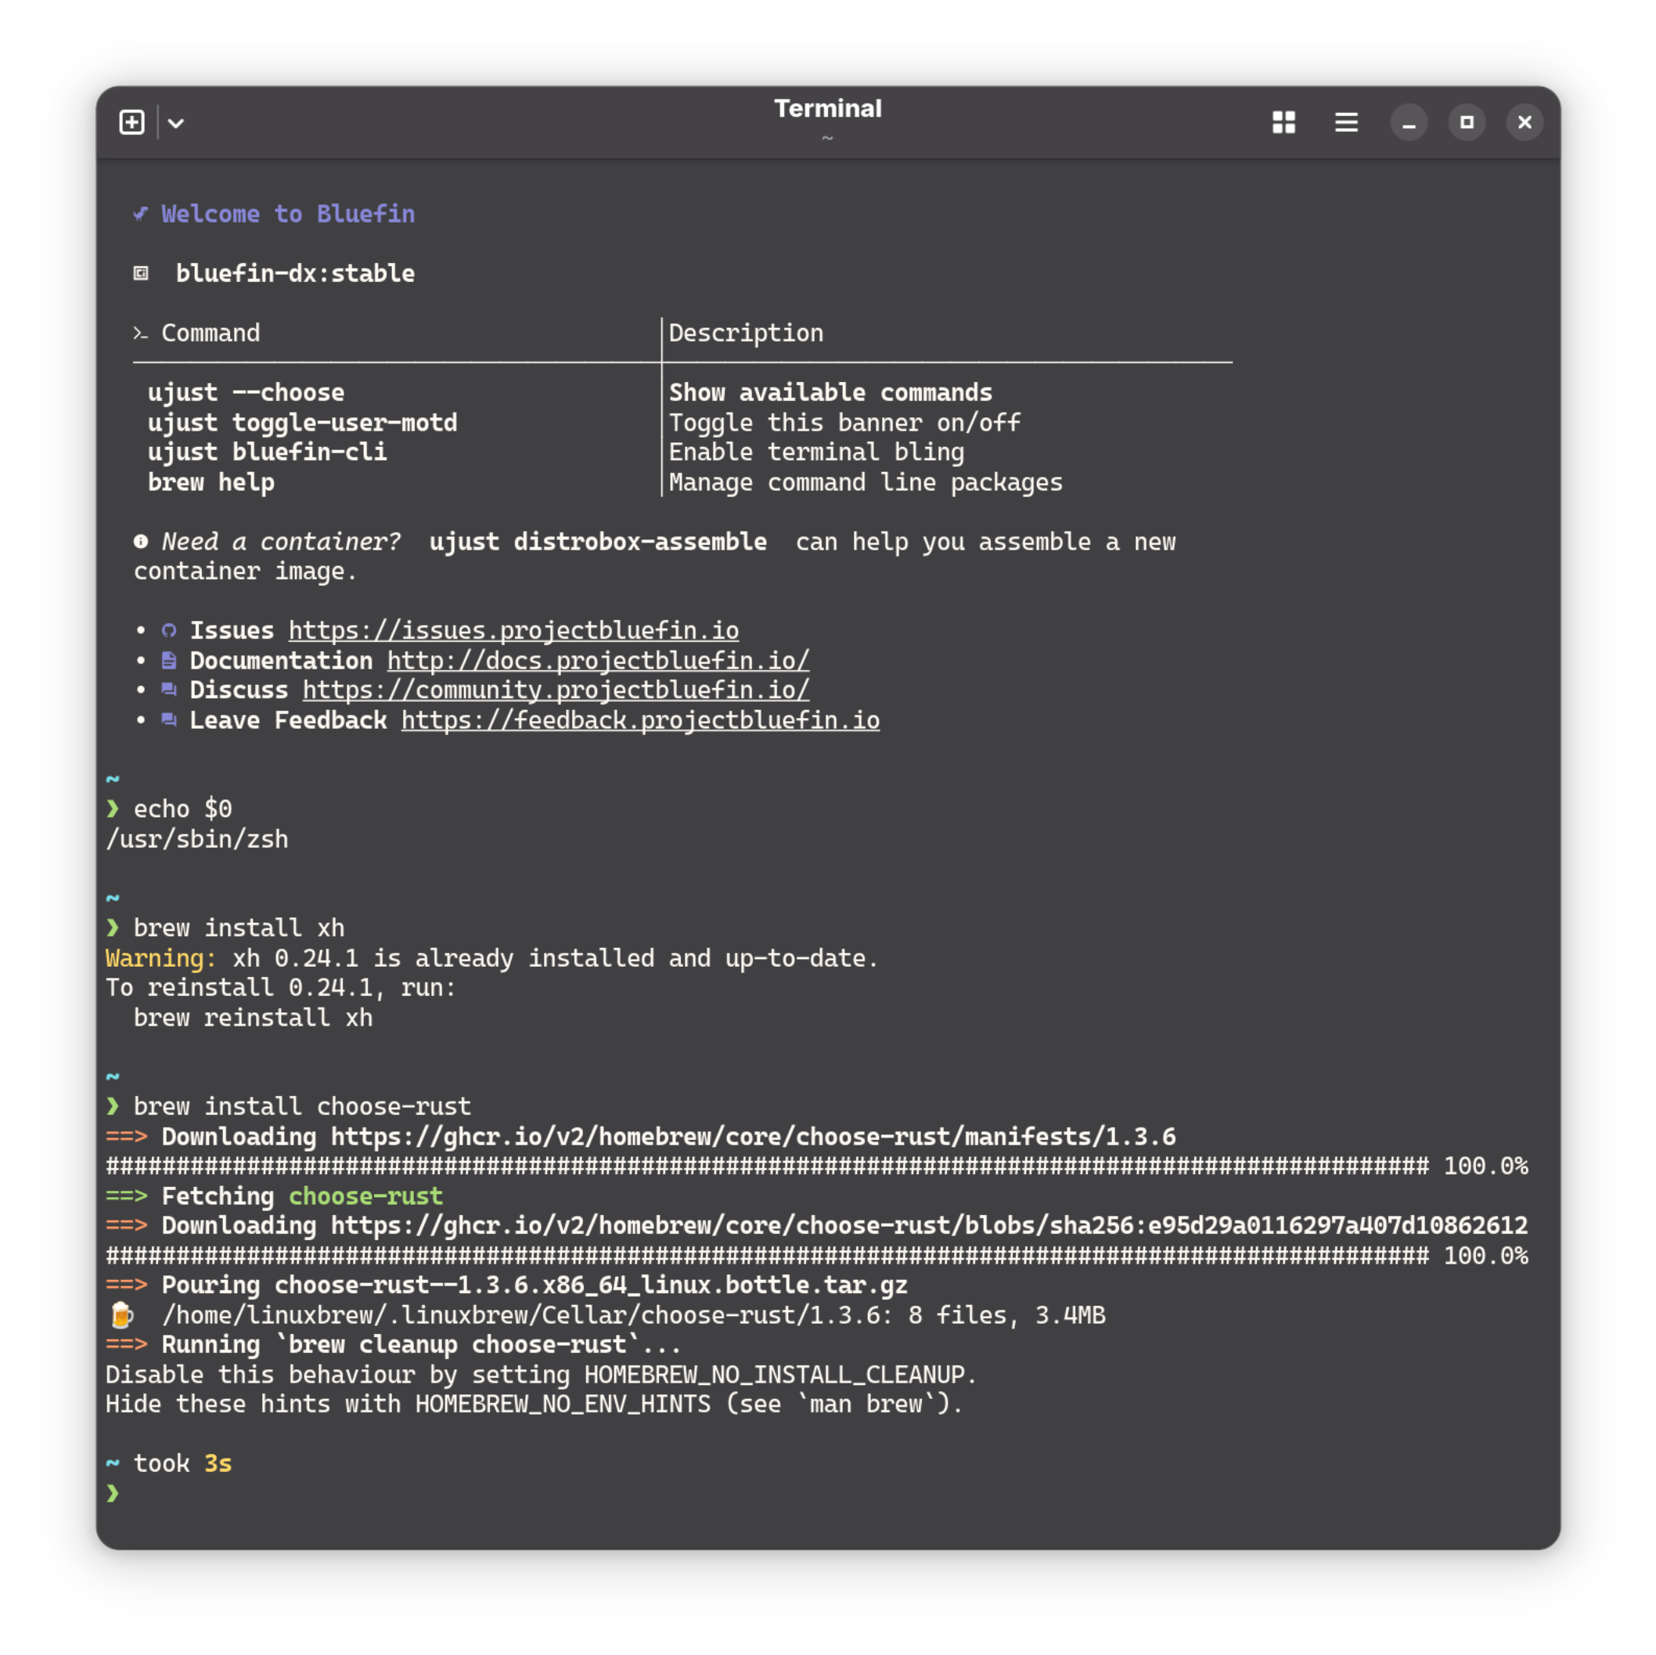Click the beer mug icon on the Cellar line
Image resolution: width=1656 pixels, height=1655 pixels.
click(122, 1314)
